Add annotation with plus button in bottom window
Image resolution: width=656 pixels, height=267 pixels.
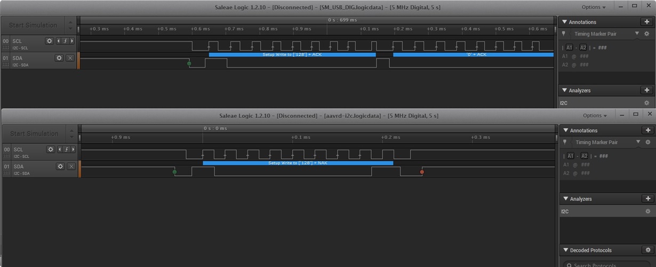[x=647, y=130]
